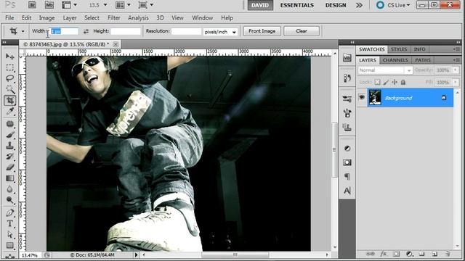Expand the Opacity slider arrow

(x=456, y=70)
